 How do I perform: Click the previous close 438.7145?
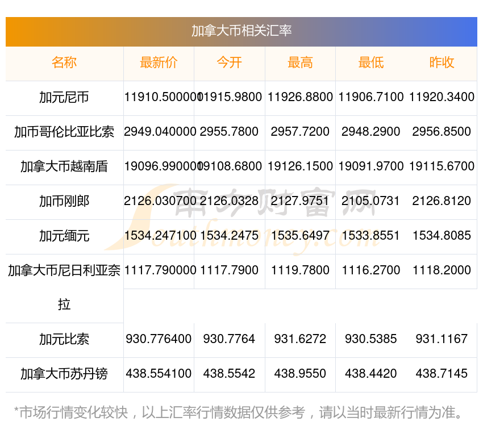click(x=442, y=374)
